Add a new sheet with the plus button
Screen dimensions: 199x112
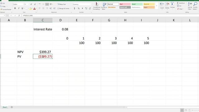pyautogui.click(x=12, y=107)
